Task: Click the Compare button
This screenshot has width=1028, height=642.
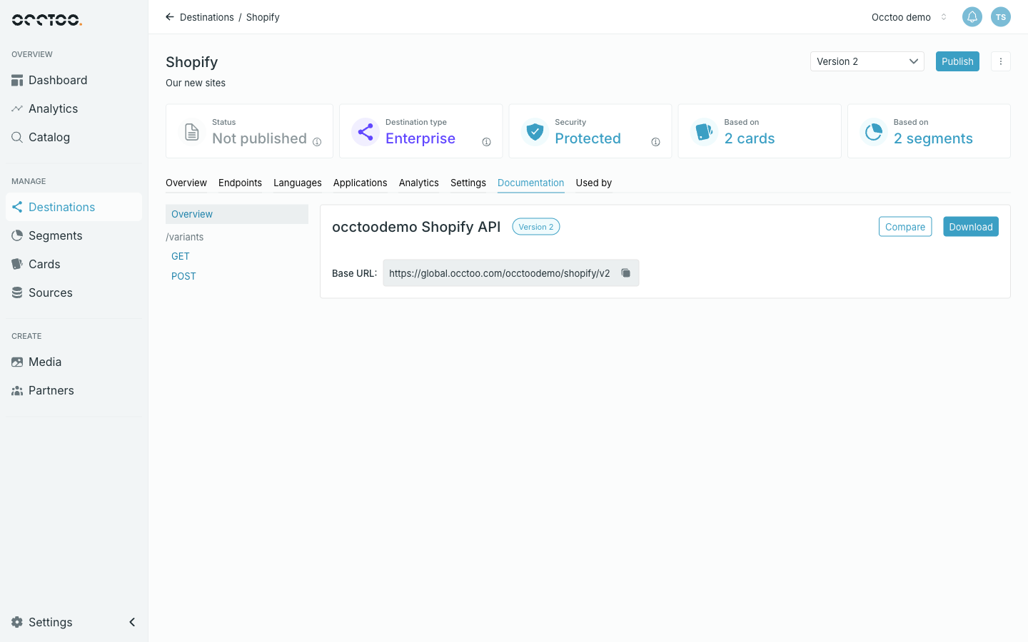Action: tap(905, 227)
